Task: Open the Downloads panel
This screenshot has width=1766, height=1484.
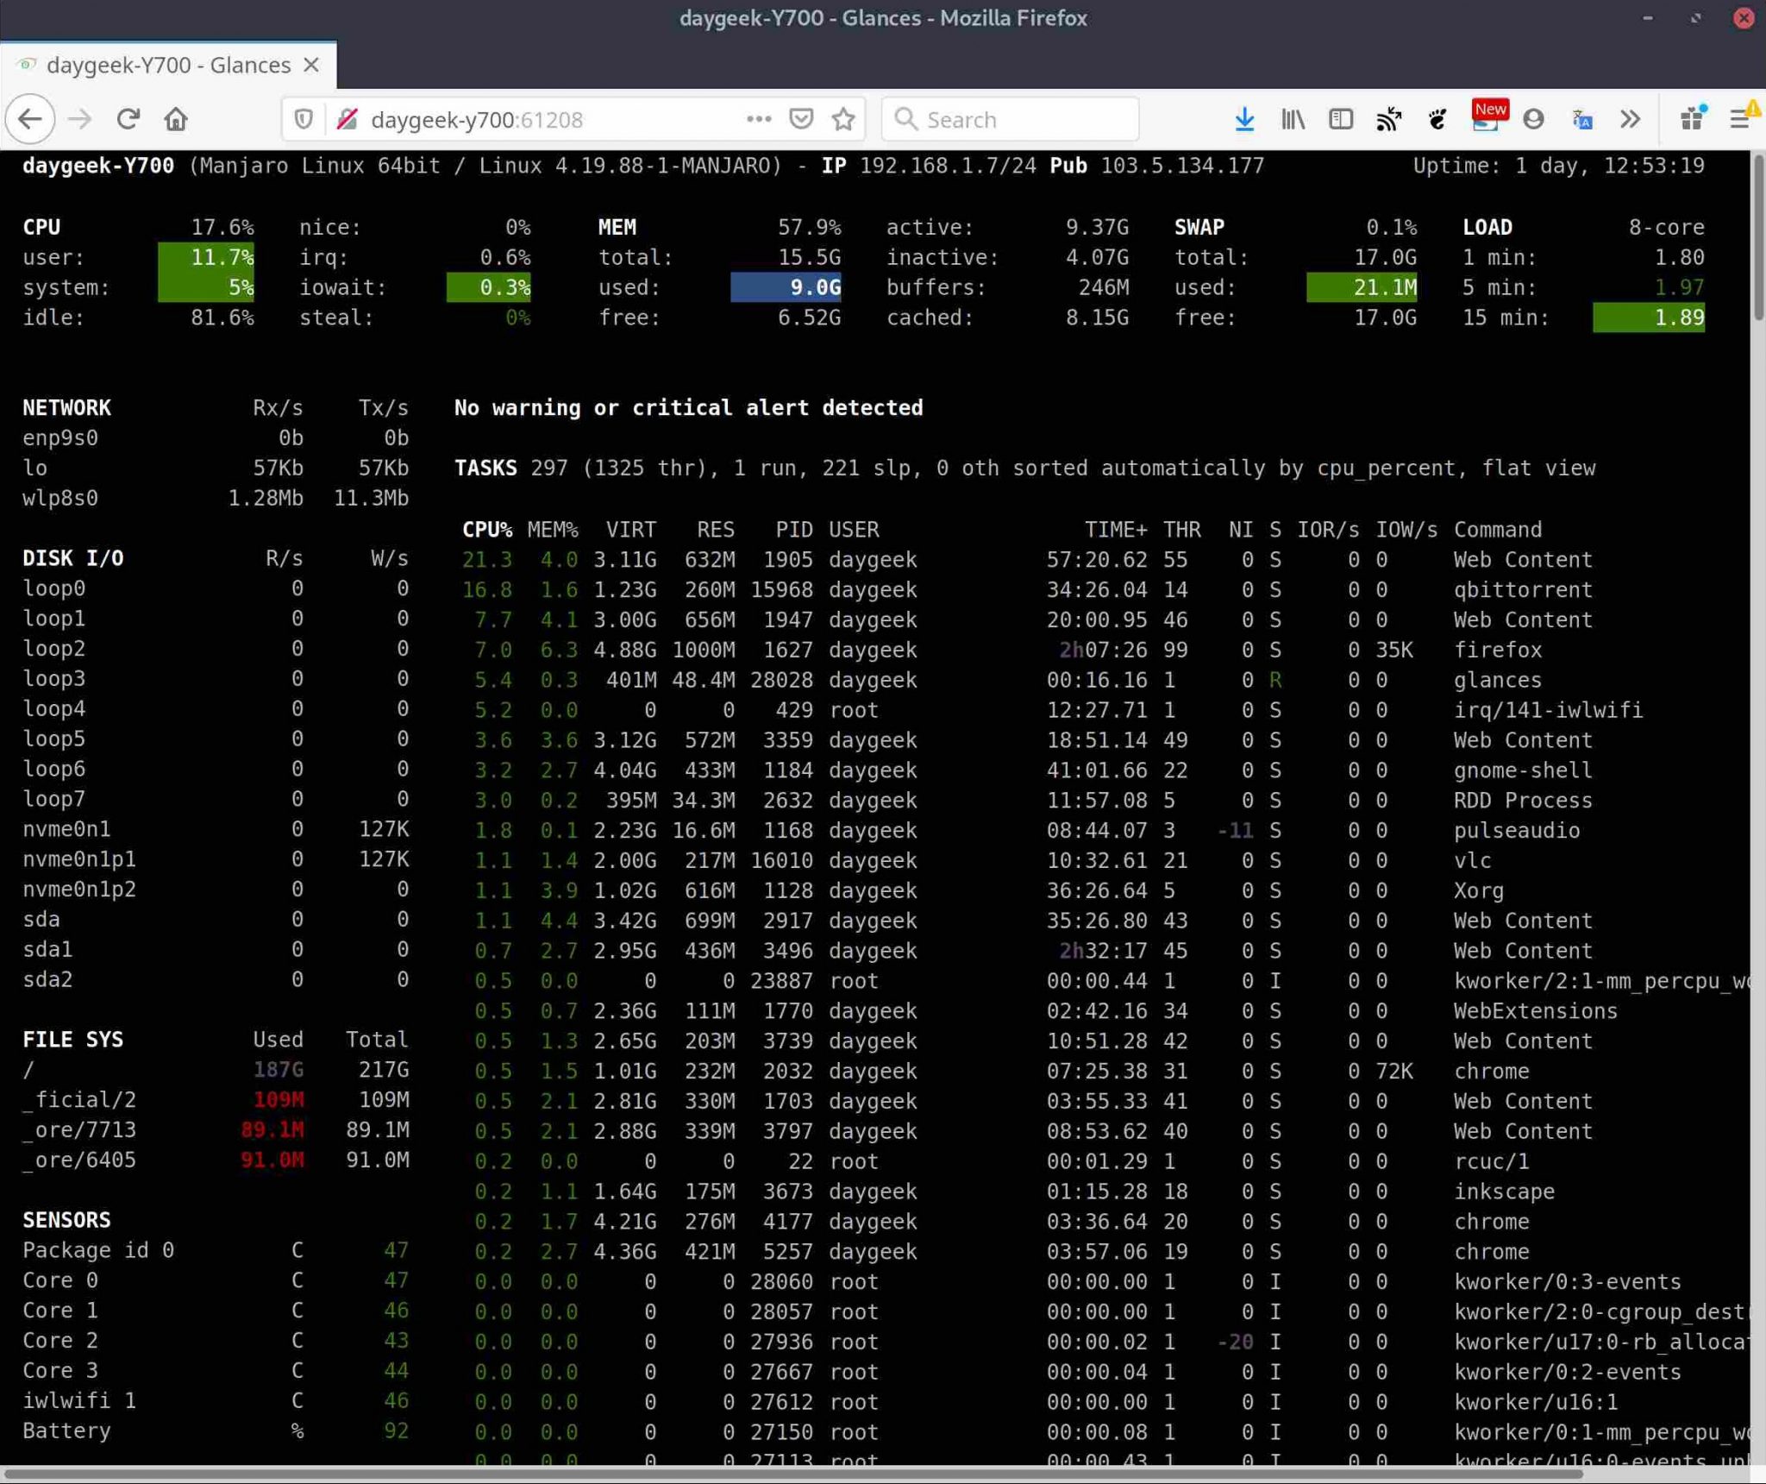Action: pyautogui.click(x=1244, y=119)
